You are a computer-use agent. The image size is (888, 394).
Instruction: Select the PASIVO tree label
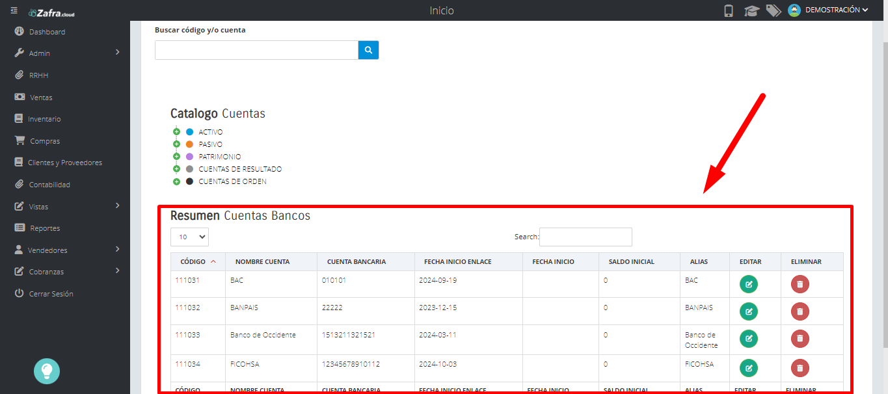tap(210, 144)
